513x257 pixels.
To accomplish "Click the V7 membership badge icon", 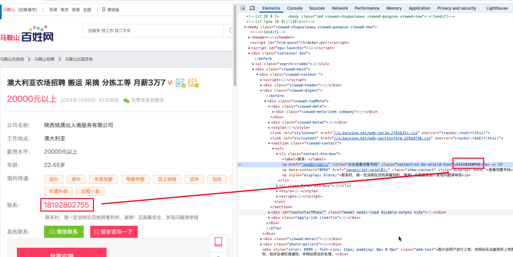I will coord(170,83).
